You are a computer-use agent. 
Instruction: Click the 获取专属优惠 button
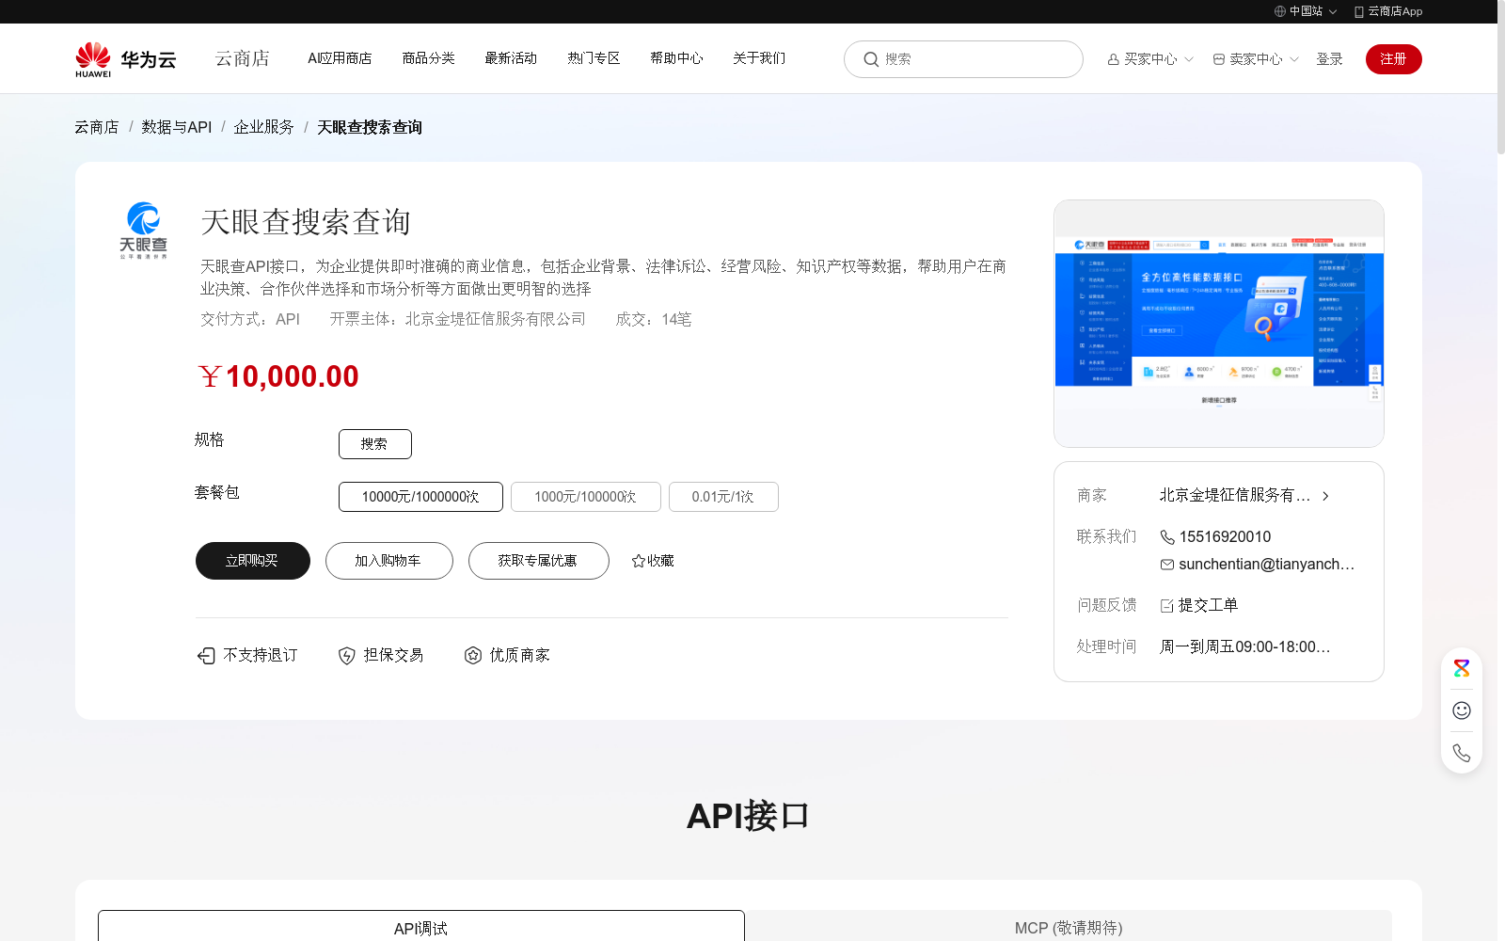(539, 561)
